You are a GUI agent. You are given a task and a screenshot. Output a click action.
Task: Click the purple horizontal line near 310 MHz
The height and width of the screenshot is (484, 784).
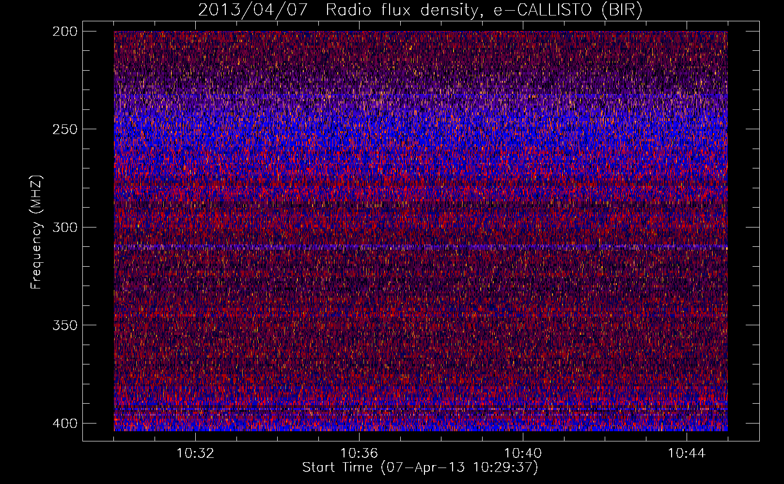click(421, 247)
